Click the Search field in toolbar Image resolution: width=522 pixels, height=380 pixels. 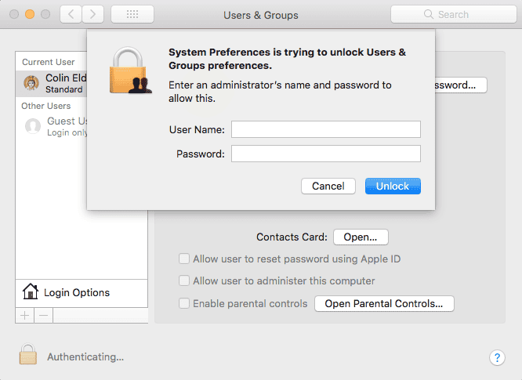[452, 14]
